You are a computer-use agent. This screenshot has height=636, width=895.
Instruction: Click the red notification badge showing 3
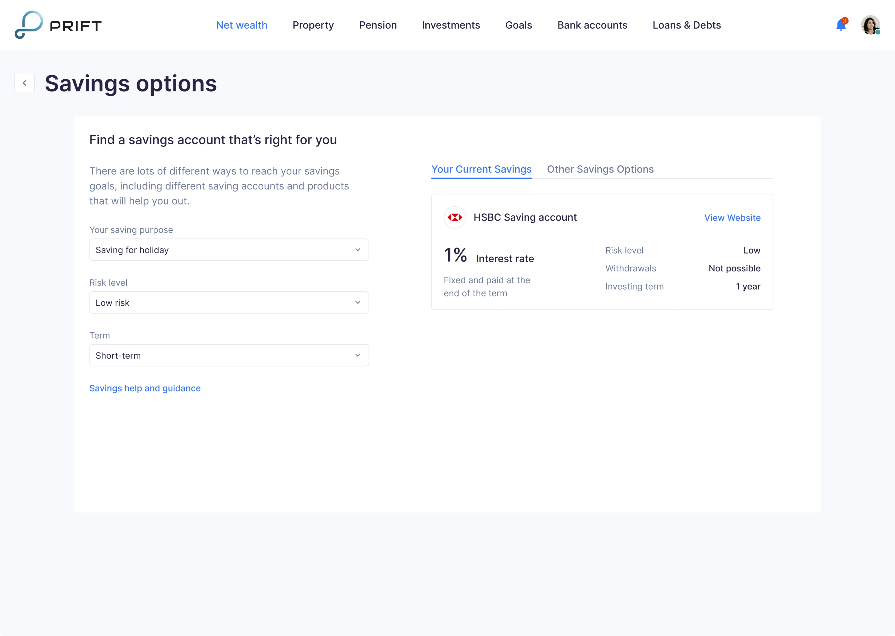pos(845,21)
